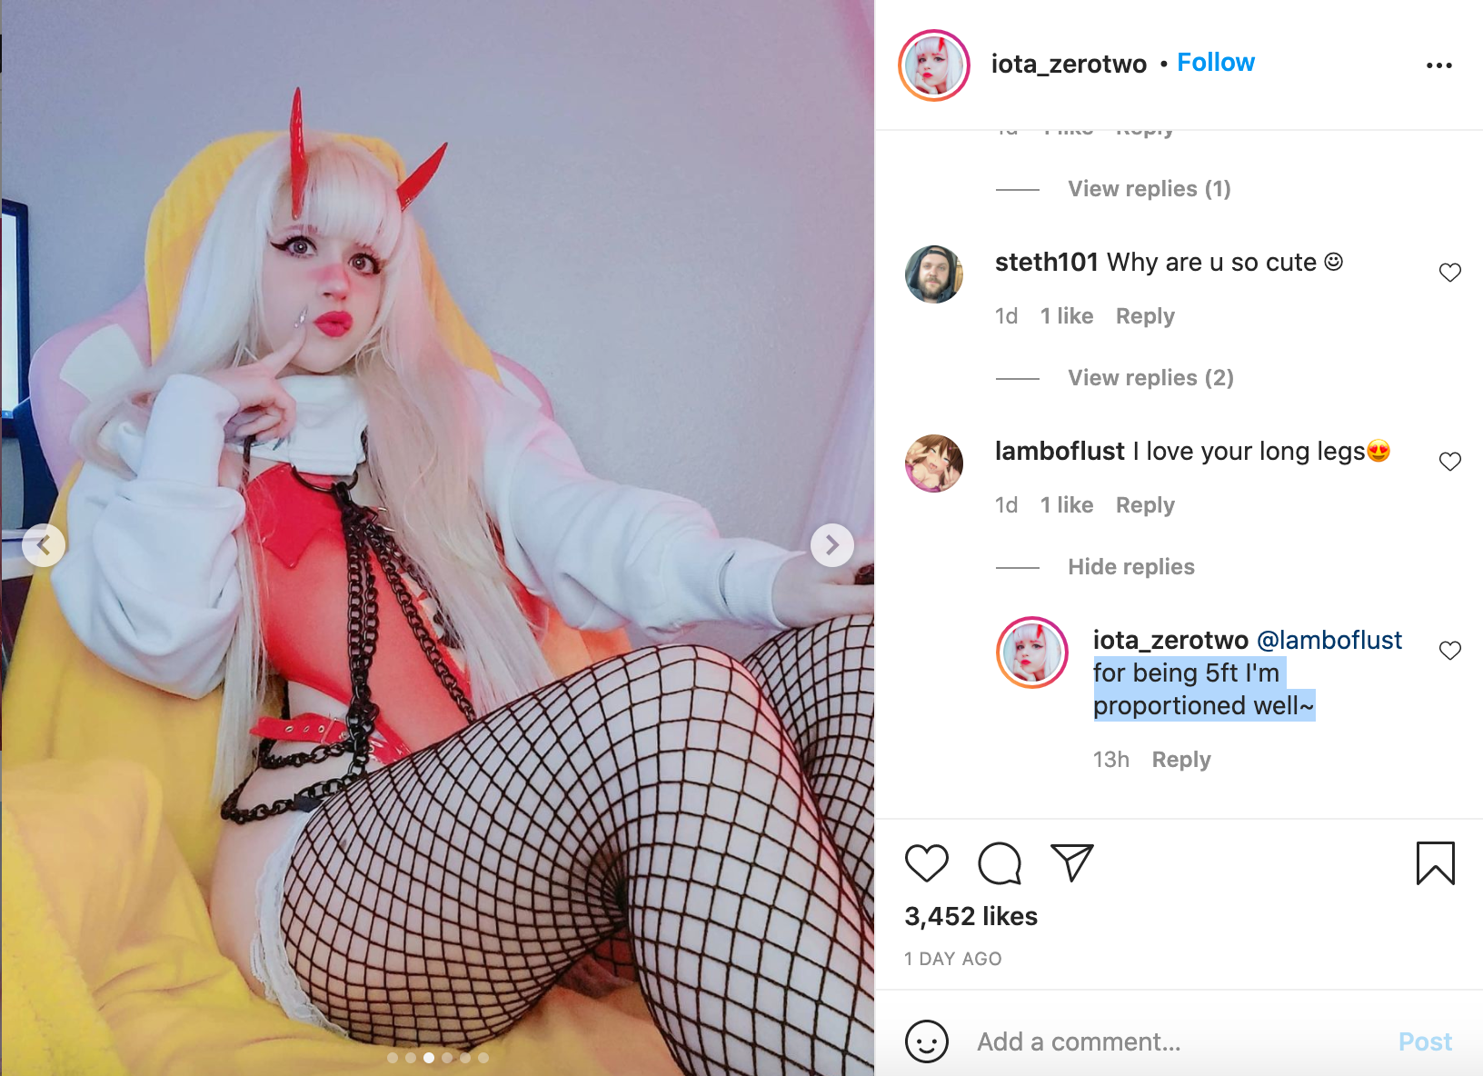
Task: Like the post with the heart icon
Action: (x=926, y=862)
